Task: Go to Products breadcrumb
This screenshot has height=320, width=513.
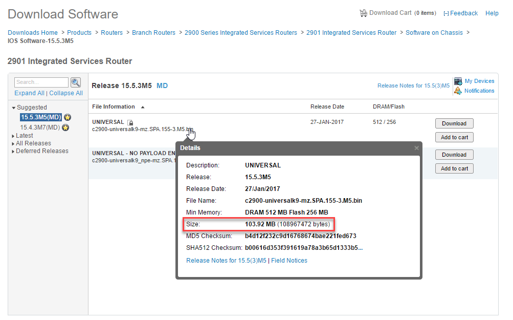Action: point(79,33)
